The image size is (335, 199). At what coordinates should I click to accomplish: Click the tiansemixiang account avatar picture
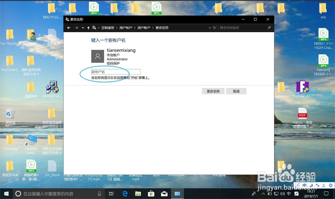(97, 56)
